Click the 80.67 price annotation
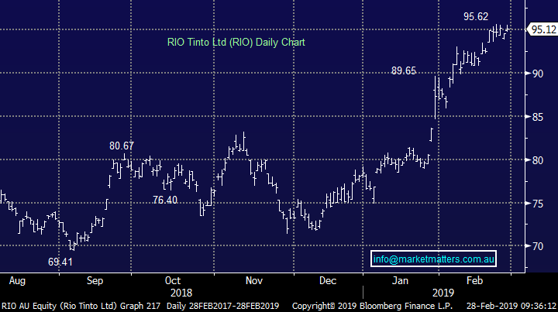The image size is (558, 312). point(122,146)
